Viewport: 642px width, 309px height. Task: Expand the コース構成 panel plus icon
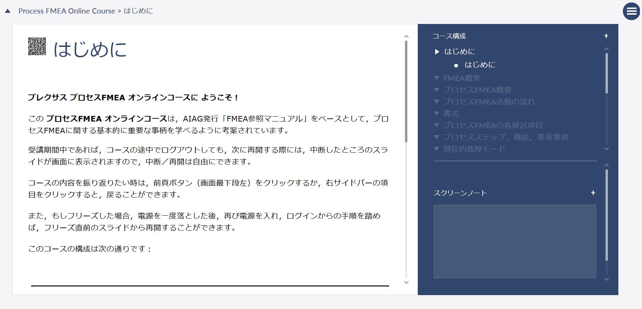tap(606, 36)
